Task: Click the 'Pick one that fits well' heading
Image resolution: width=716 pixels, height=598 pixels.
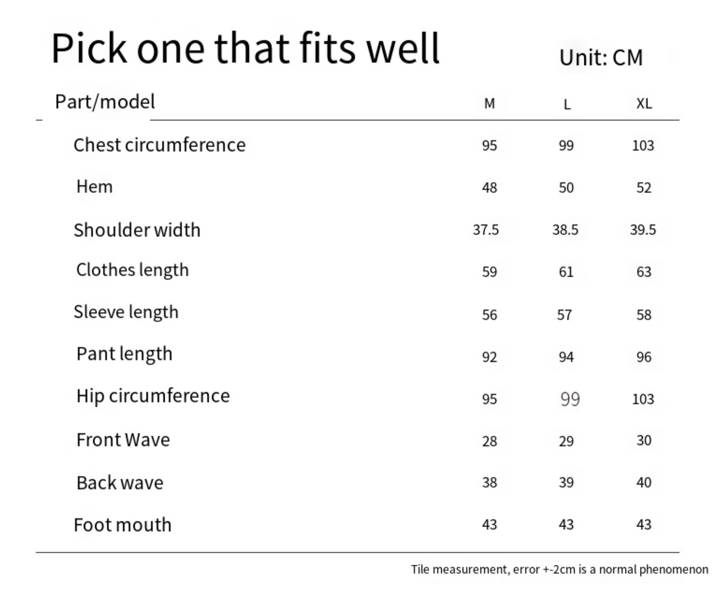Action: pos(245,48)
